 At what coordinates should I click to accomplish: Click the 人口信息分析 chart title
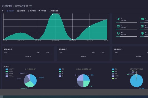(x=30, y=69)
